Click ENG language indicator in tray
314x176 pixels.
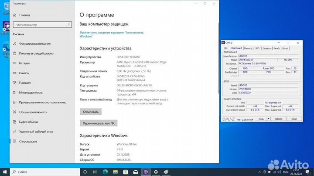286,172
